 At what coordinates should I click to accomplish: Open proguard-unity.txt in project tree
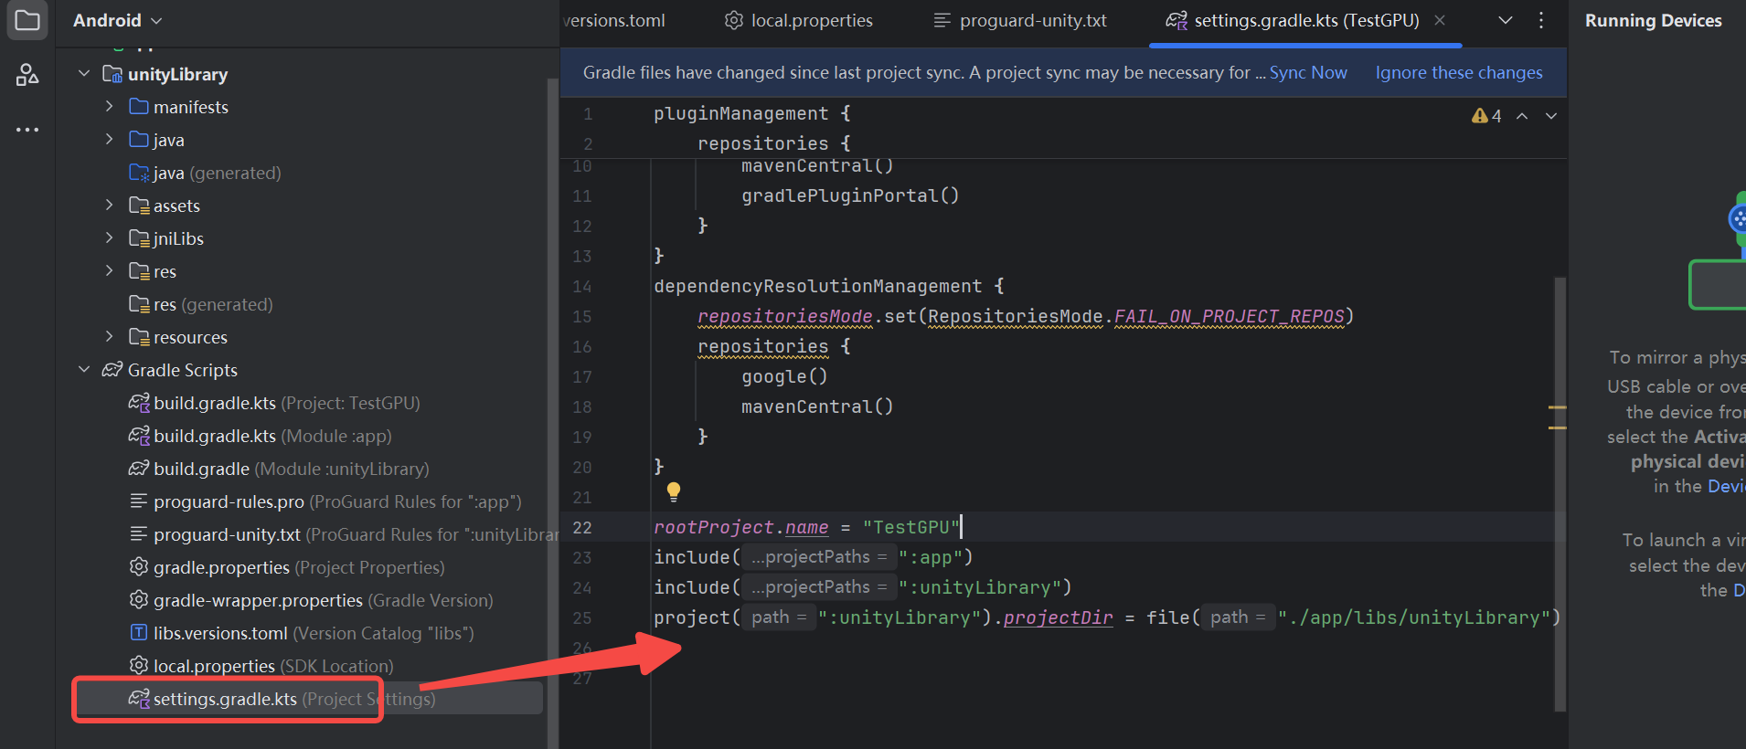(x=343, y=534)
